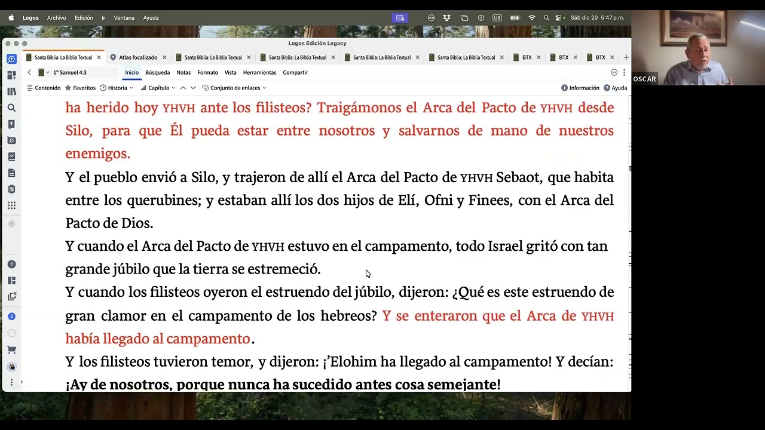Image resolution: width=765 pixels, height=430 pixels.
Task: Open Spotlight search in menu bar
Action: click(x=546, y=18)
